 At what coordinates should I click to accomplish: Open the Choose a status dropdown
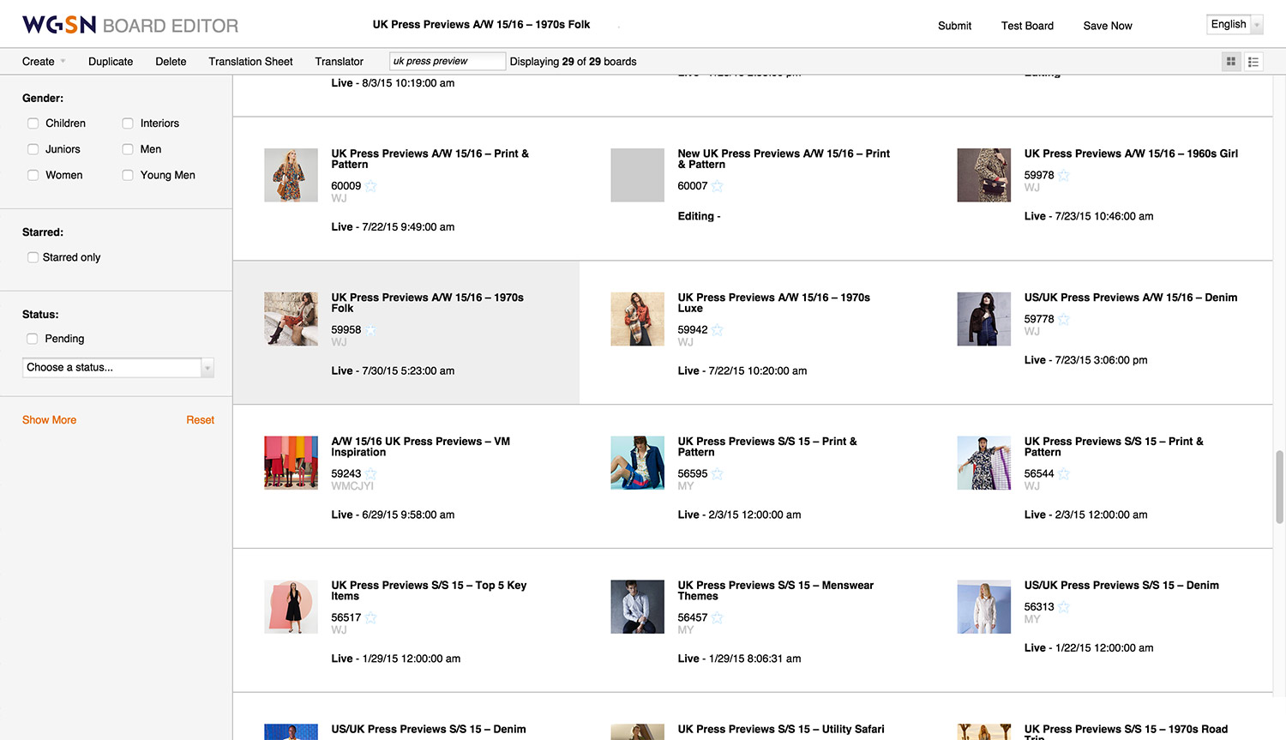coord(118,368)
